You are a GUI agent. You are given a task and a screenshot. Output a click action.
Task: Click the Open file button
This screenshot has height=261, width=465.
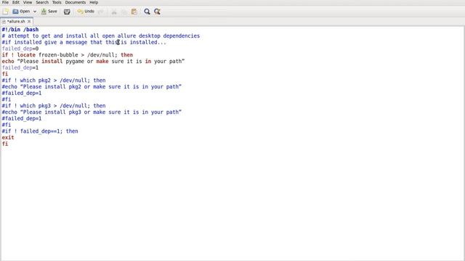point(21,12)
